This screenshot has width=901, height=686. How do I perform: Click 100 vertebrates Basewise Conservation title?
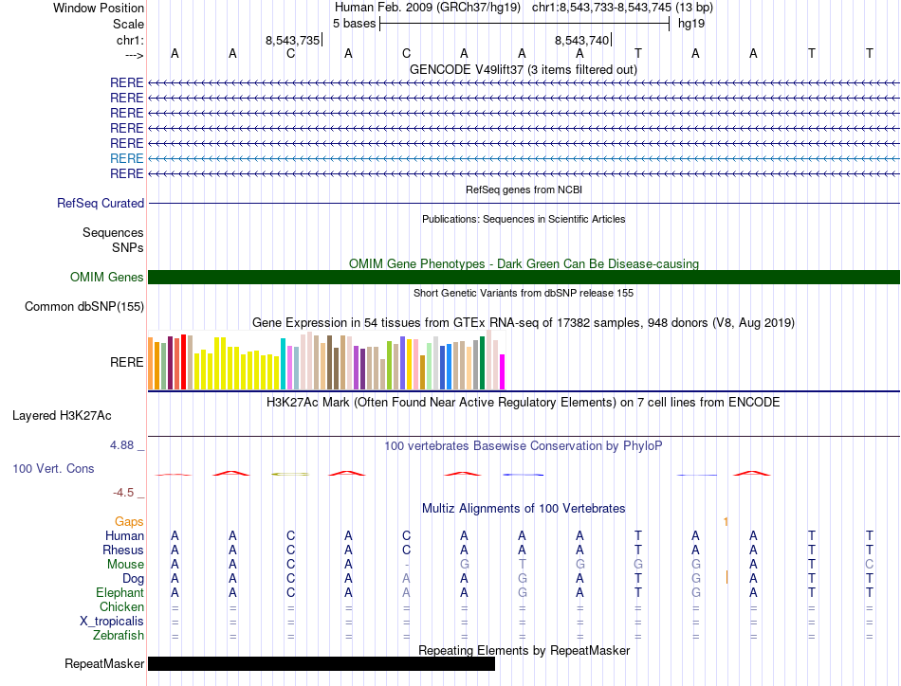[x=524, y=446]
